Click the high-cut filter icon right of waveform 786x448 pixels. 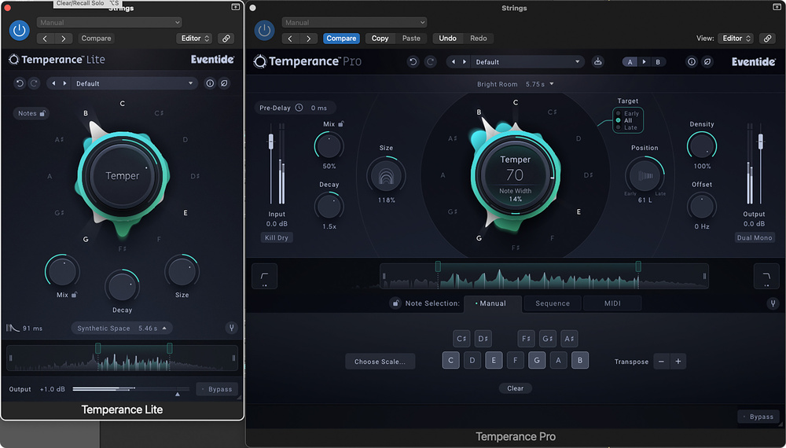766,276
